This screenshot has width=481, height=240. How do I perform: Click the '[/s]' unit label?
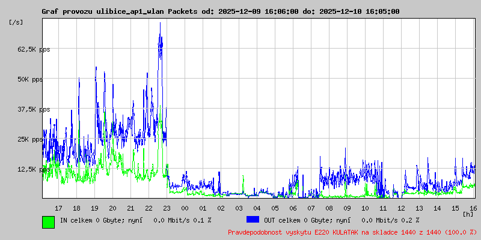16,22
